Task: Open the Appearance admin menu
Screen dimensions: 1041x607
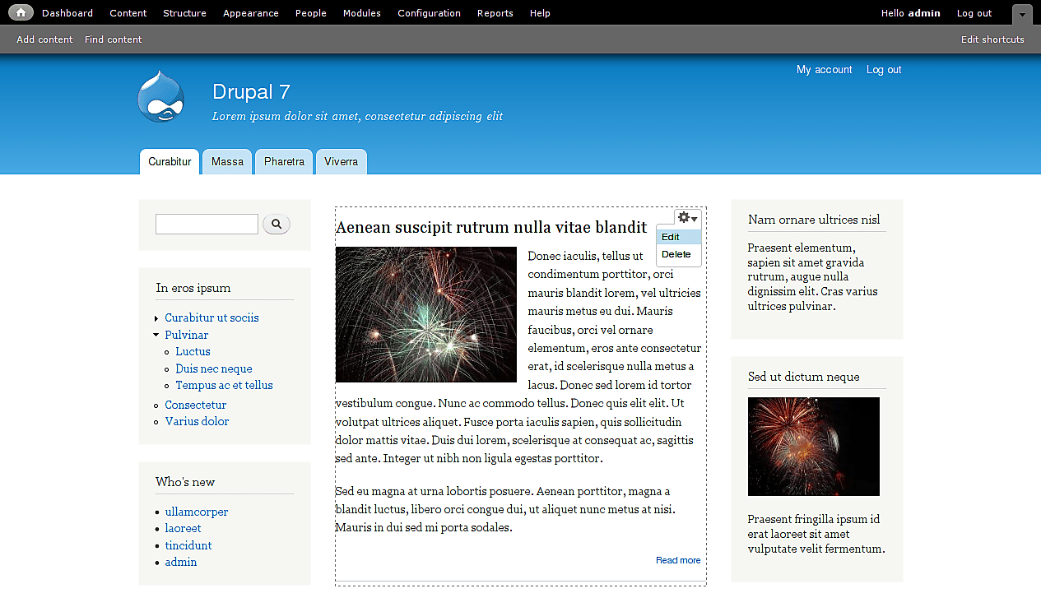Action: [251, 13]
